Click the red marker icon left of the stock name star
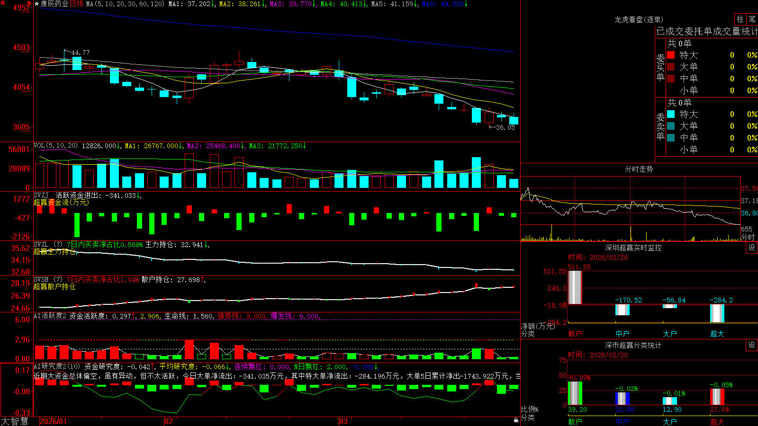 [x=29, y=4]
